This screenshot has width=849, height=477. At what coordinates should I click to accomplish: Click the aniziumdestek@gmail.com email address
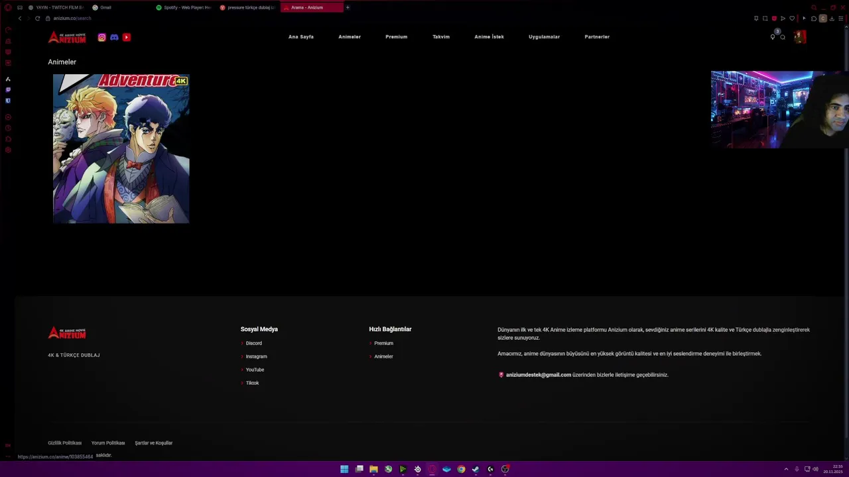(539, 375)
